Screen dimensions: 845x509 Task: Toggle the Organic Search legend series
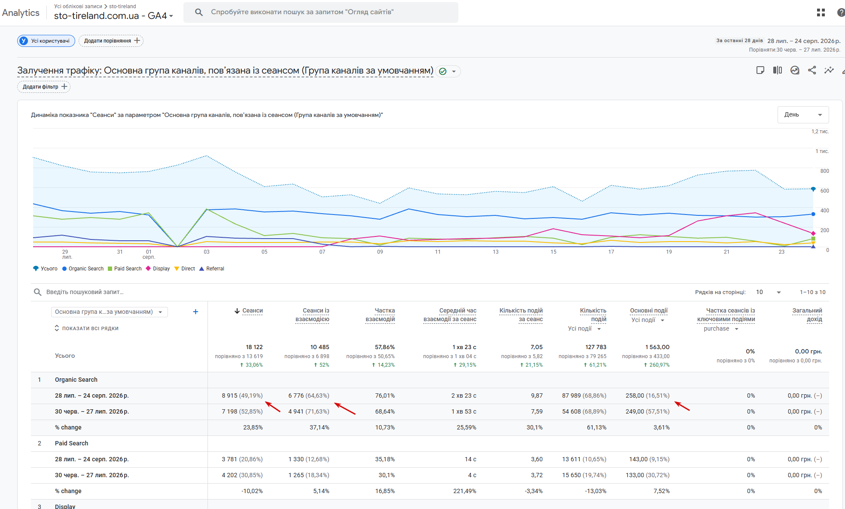point(83,269)
